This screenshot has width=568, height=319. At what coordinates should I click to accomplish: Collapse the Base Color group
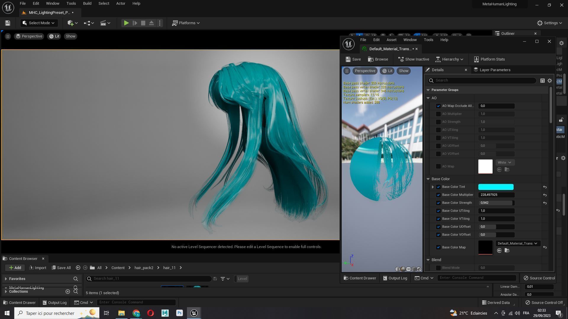click(428, 179)
